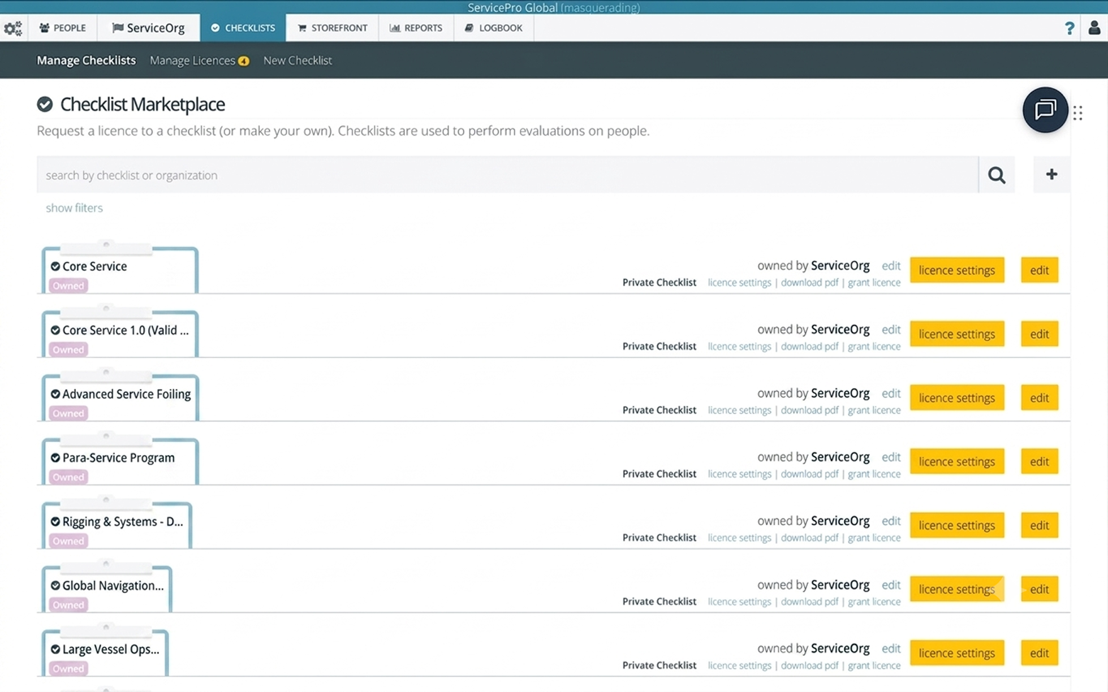The image size is (1108, 692).
Task: Click the check icon beside Core Service
Action: pyautogui.click(x=55, y=266)
